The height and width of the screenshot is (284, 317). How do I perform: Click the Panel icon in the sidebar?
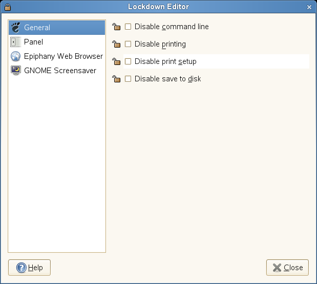tap(15, 42)
